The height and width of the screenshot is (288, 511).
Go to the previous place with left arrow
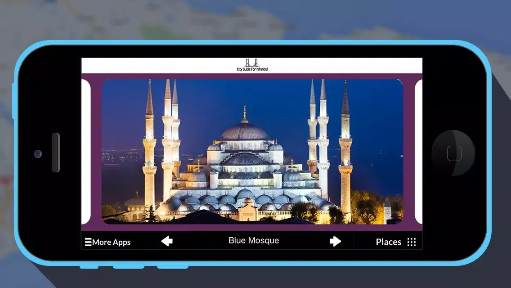[167, 241]
